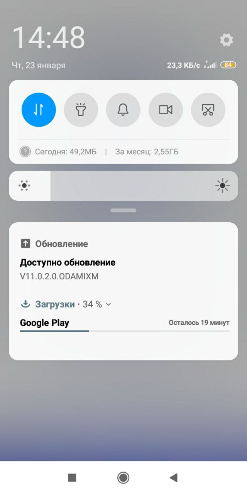Toggle the bell sound mode tile
This screenshot has width=247, height=494.
123,110
